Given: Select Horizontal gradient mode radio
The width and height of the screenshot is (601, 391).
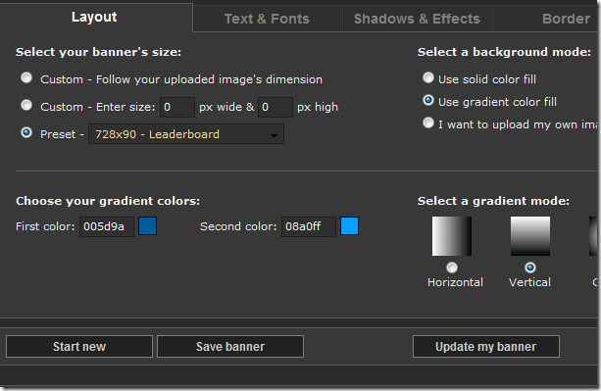Looking at the screenshot, I should 452,268.
